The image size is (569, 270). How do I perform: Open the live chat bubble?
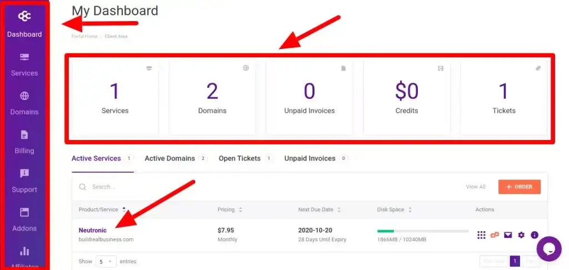click(548, 248)
